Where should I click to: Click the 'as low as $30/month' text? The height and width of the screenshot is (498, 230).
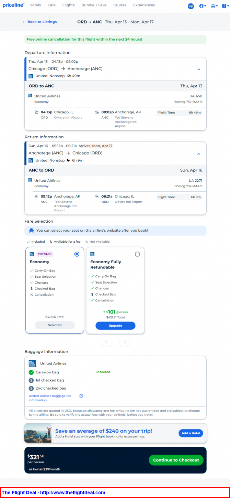pos(45,469)
